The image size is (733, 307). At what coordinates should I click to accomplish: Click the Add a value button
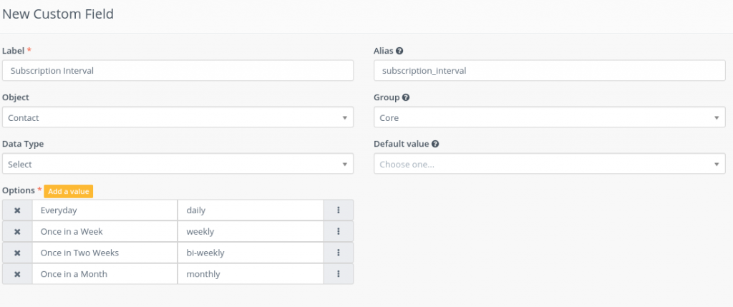click(x=69, y=192)
